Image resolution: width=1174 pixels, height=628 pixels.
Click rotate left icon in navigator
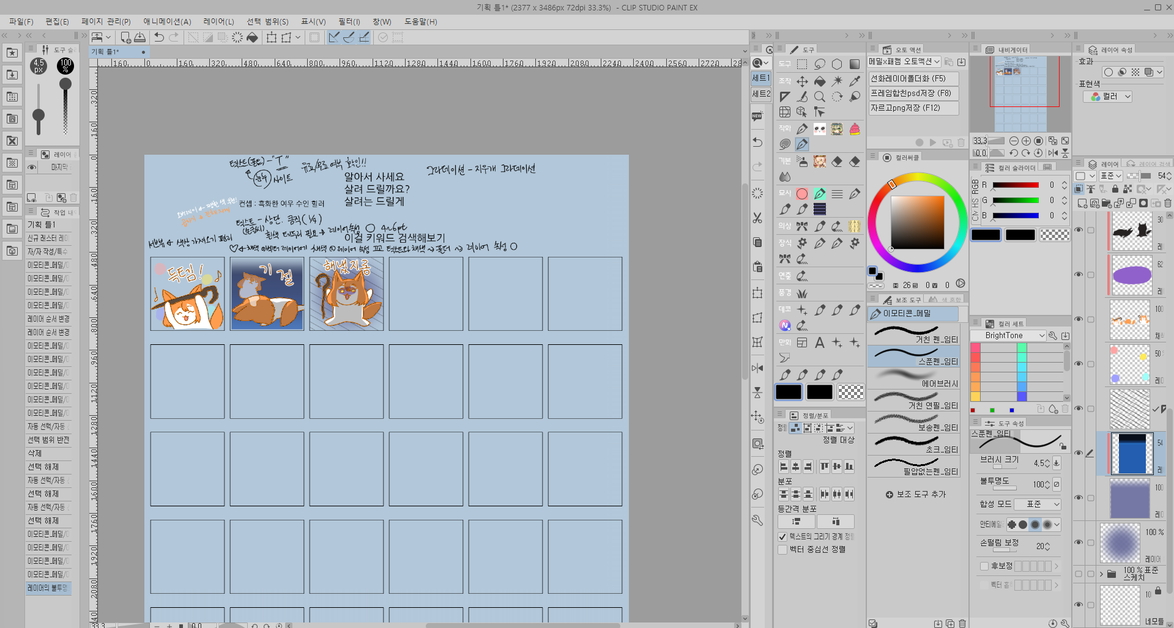click(1014, 153)
